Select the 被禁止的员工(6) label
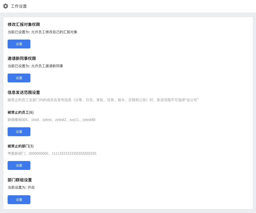The height and width of the screenshot is (213, 256). click(21, 112)
